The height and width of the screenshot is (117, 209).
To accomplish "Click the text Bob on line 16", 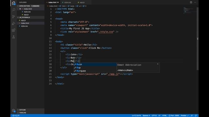I will click(73, 58).
